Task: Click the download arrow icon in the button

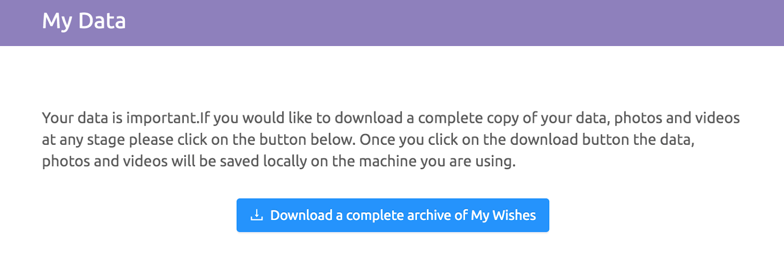Action: point(257,215)
